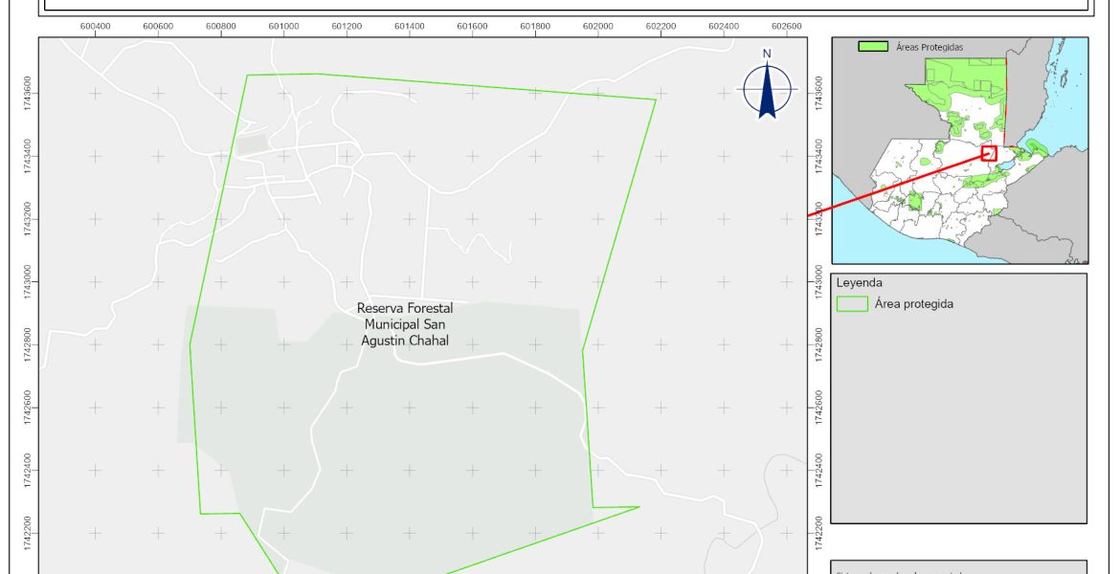The width and height of the screenshot is (1120, 574).
Task: Click the letter N above the north arrow
Action: click(767, 54)
